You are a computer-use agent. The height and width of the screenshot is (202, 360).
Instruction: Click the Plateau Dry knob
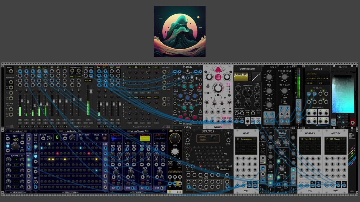click(x=183, y=77)
